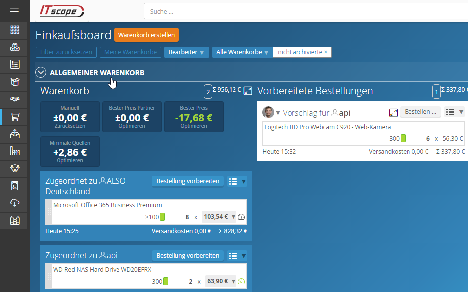Image resolution: width=468 pixels, height=292 pixels.
Task: Expand Warenkorb column with the fullscreen arrows icon
Action: (248, 91)
